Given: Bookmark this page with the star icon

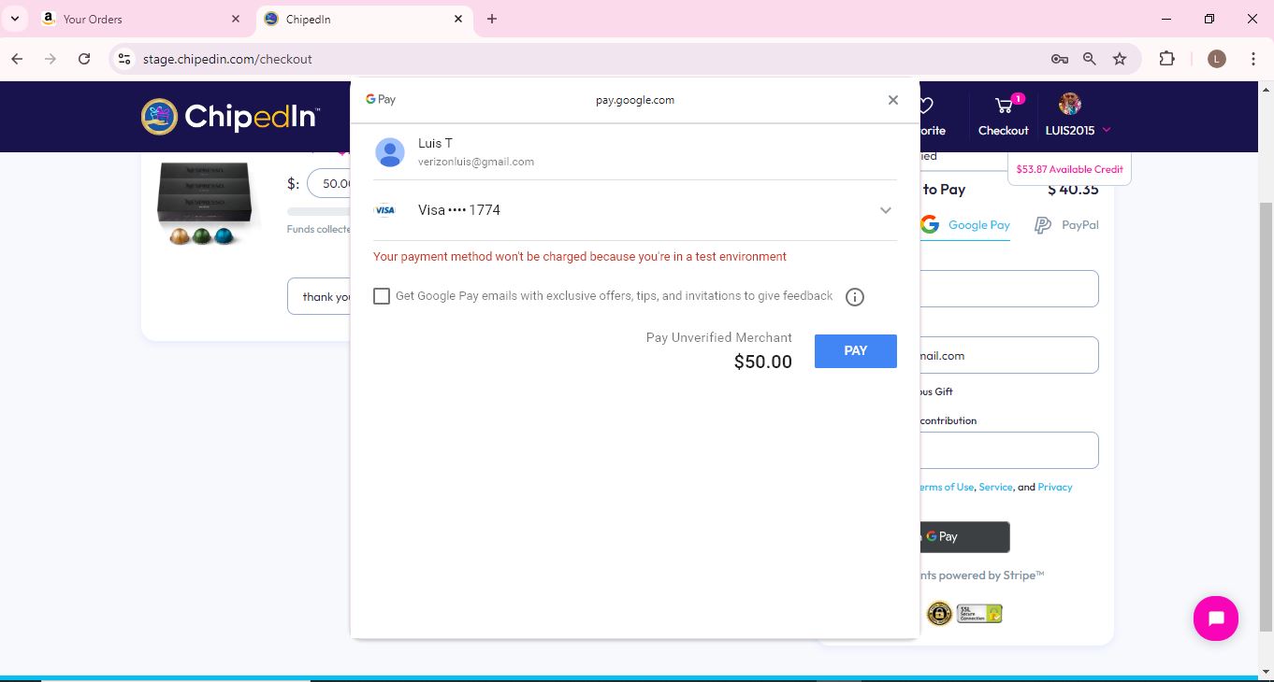Looking at the screenshot, I should (1120, 59).
